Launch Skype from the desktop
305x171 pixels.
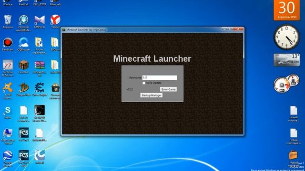[x=8, y=110]
